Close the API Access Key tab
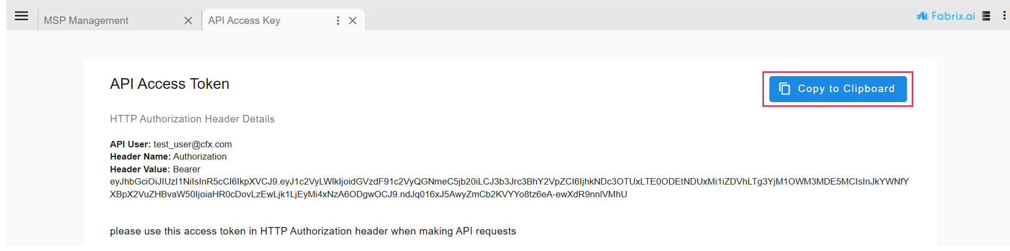The width and height of the screenshot is (1010, 251). click(353, 21)
